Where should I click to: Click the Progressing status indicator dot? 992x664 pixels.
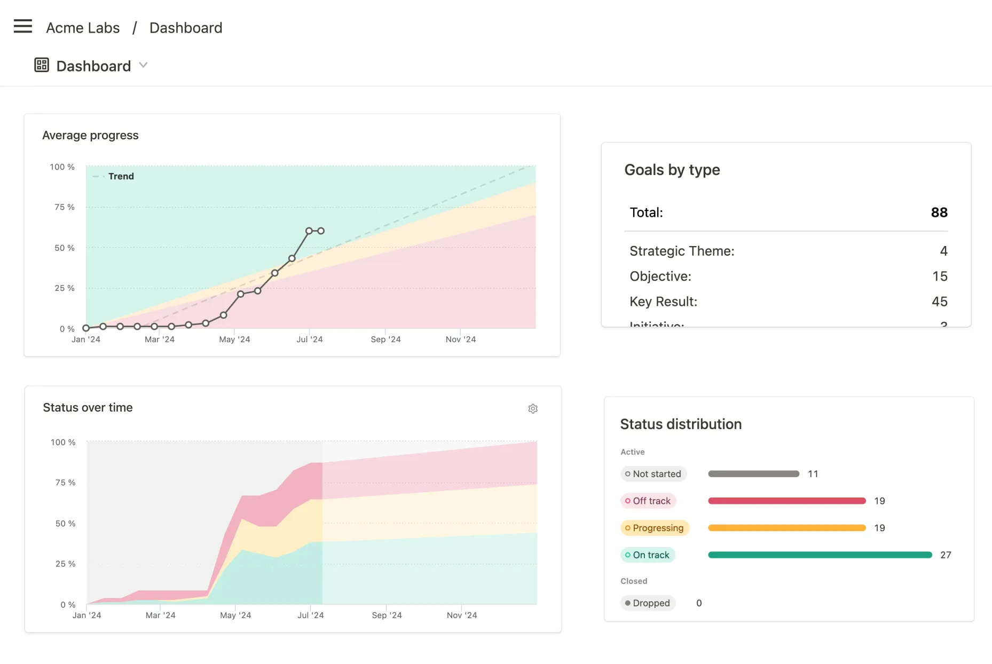tap(627, 528)
